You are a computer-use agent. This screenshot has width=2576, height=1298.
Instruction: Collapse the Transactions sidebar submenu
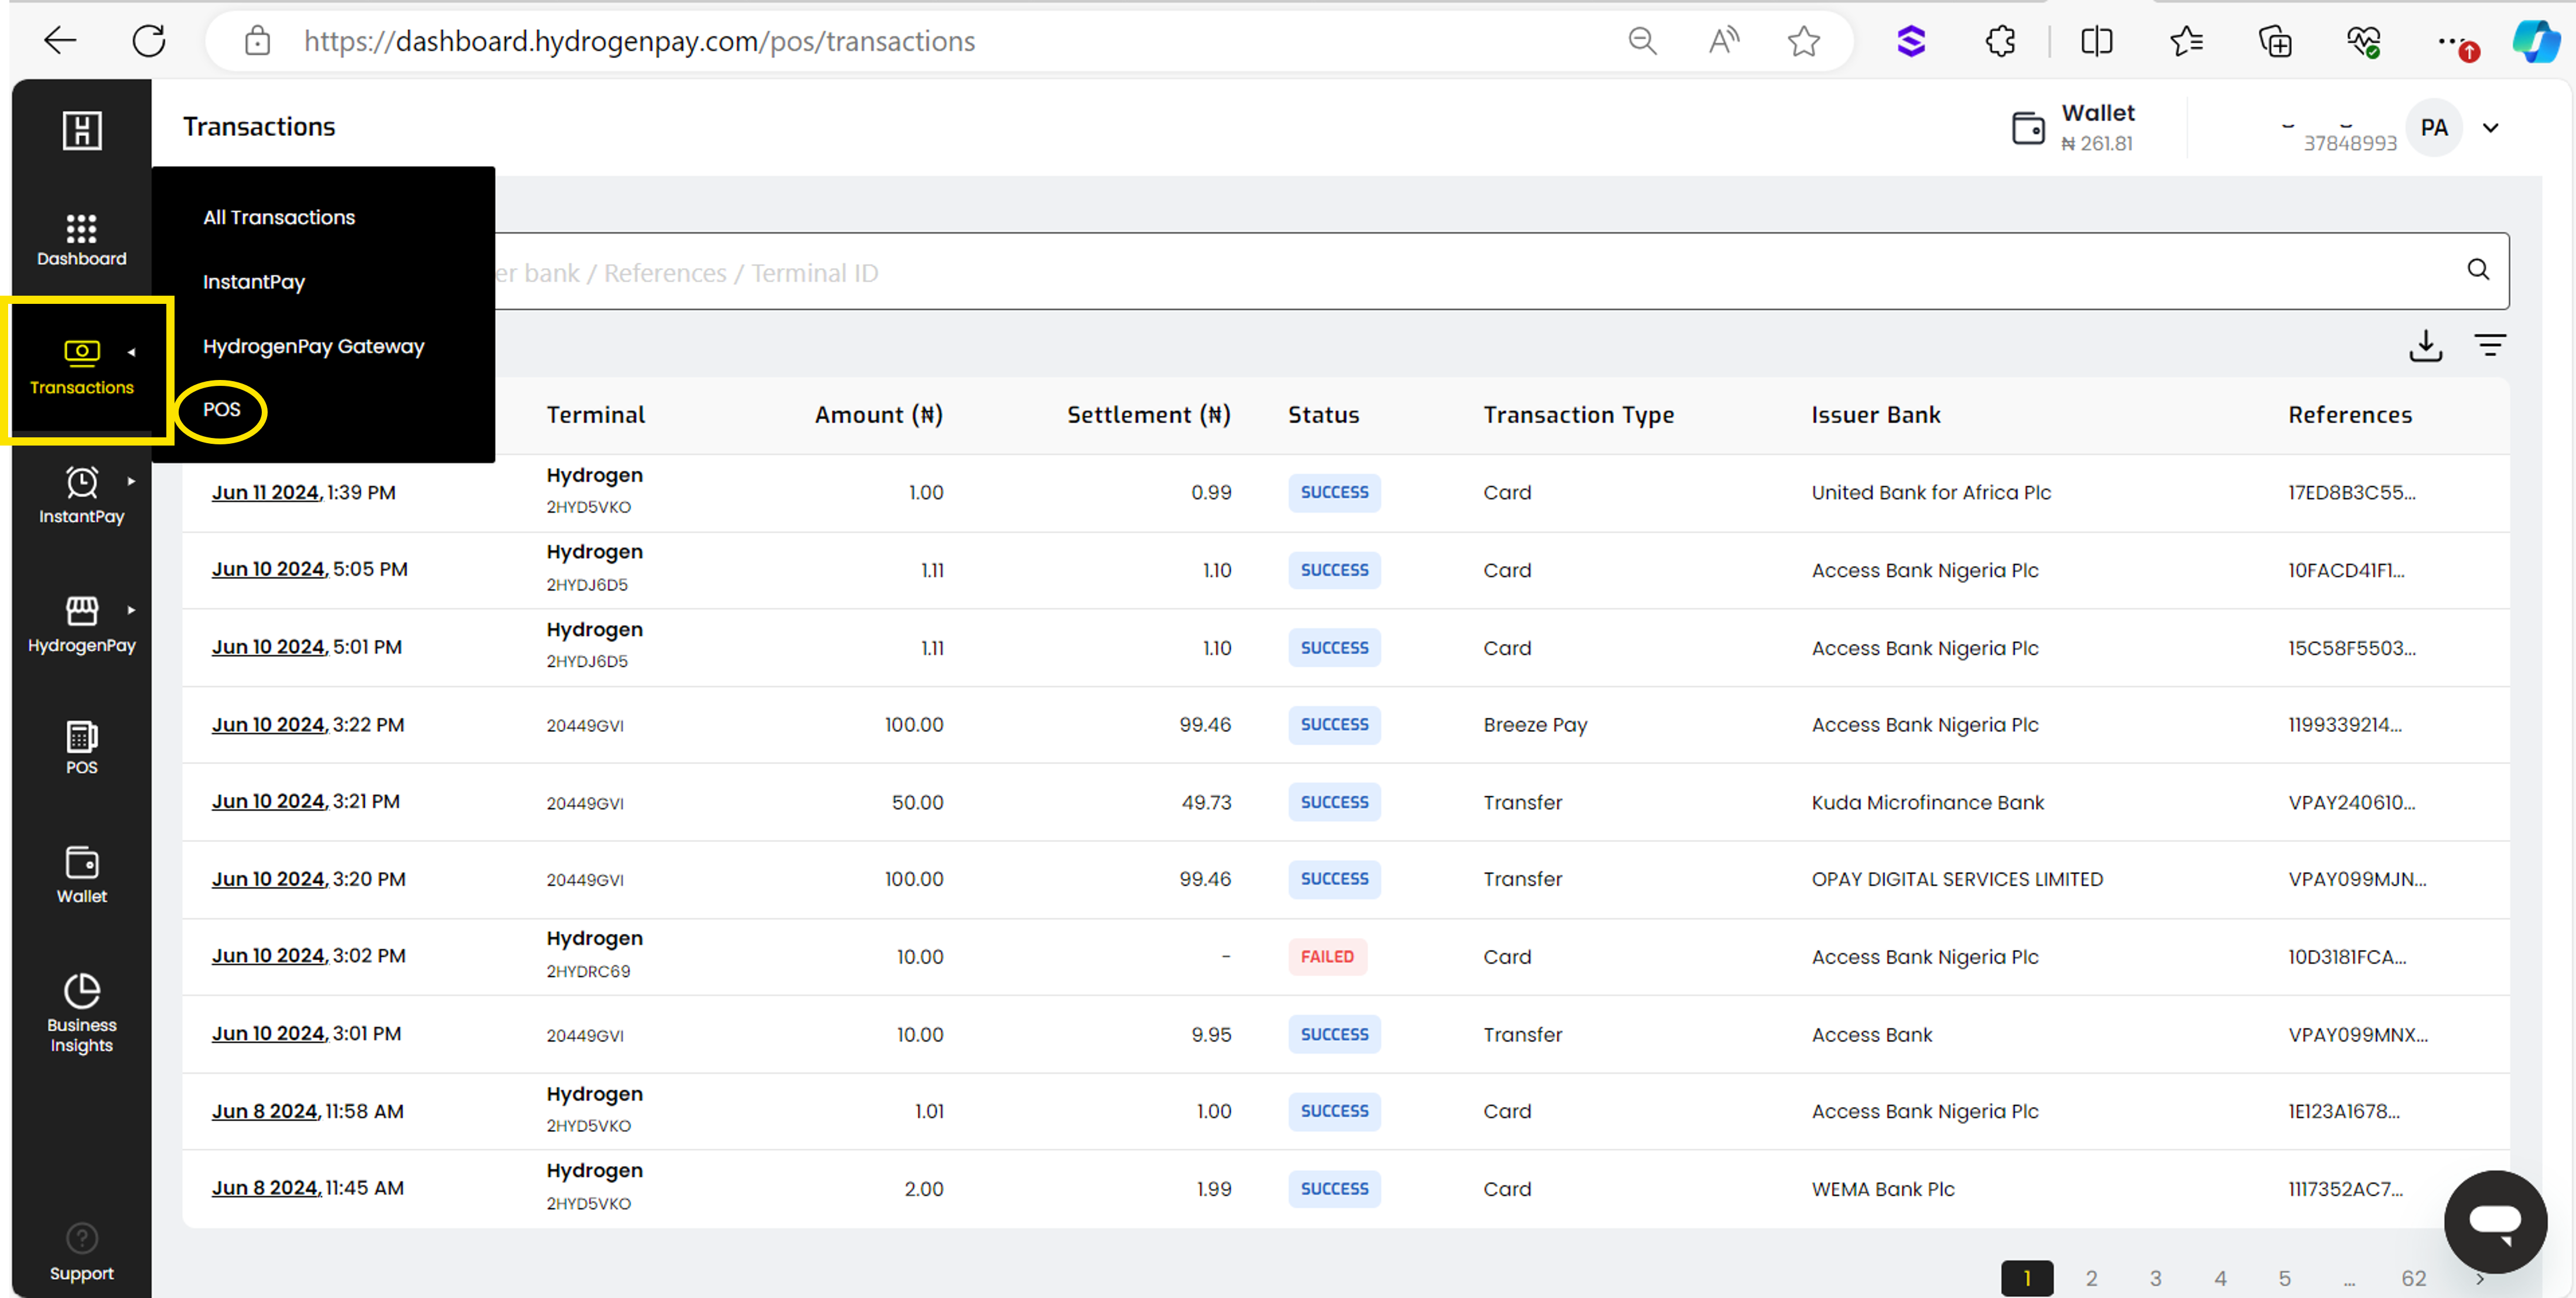coord(133,352)
